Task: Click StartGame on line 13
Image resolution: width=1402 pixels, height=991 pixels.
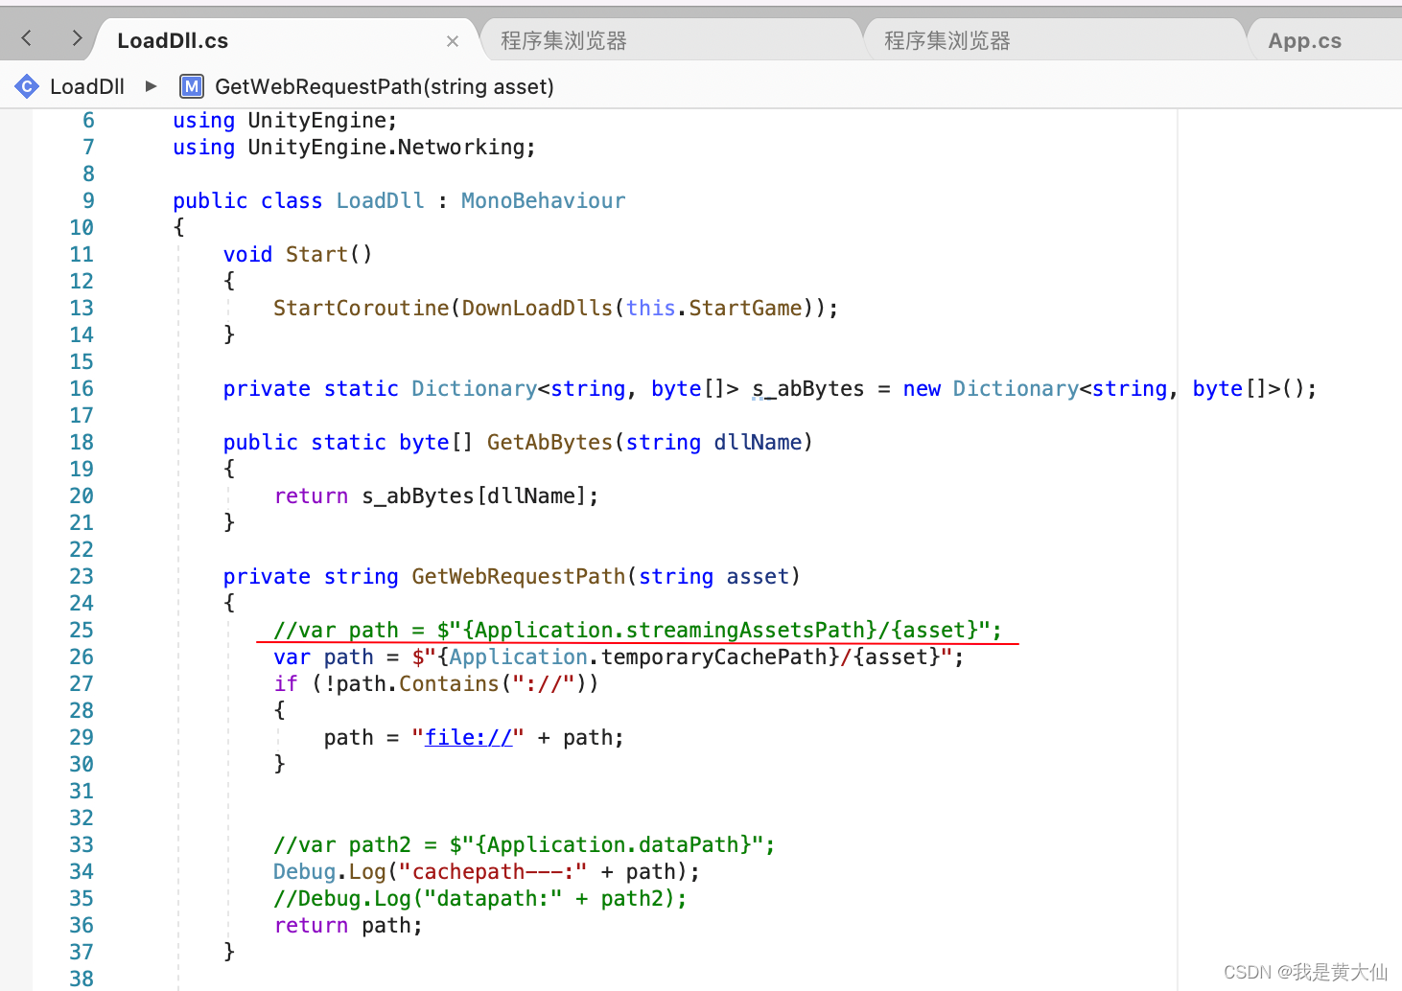Action: 745,308
